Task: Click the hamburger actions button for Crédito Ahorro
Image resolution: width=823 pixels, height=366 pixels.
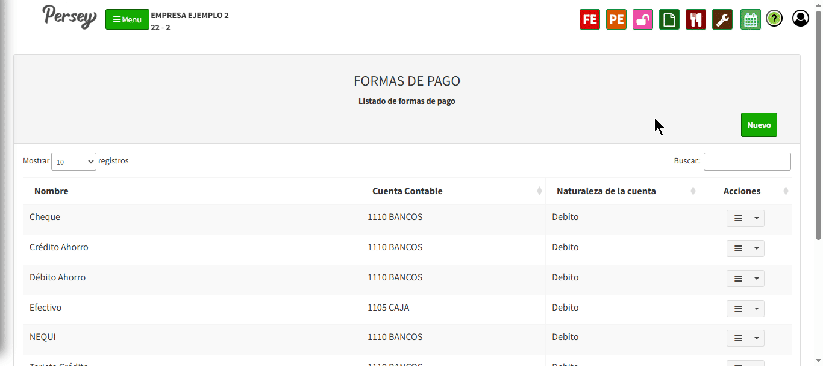Action: pos(738,248)
